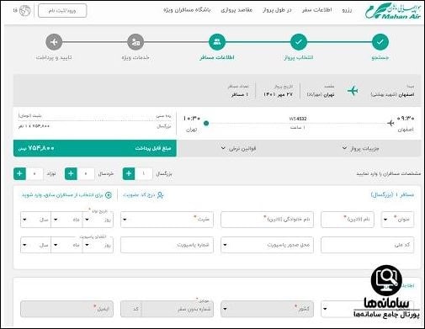
Task: Open the Reservation menu
Action: (347, 10)
